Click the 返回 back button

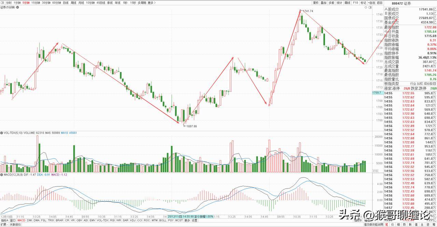click(x=380, y=3)
